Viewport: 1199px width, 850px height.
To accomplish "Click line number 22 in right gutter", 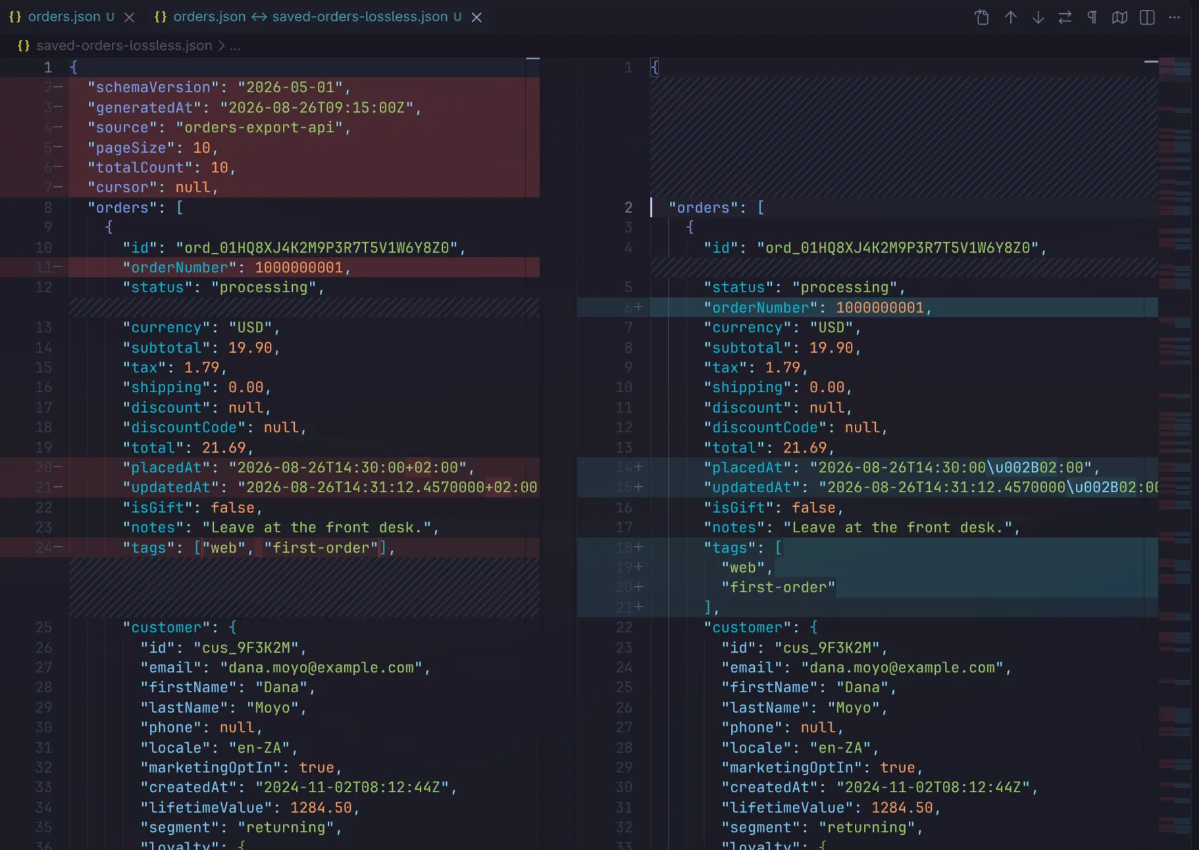I will [x=624, y=627].
